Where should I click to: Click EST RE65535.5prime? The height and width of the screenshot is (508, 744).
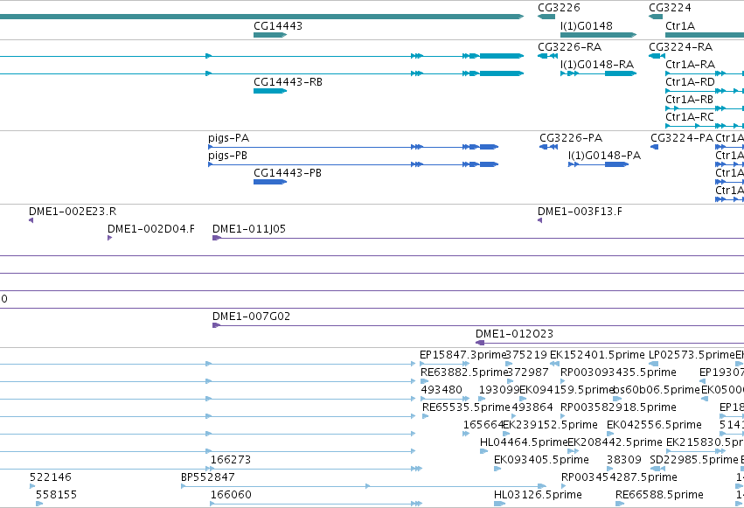pos(425,416)
